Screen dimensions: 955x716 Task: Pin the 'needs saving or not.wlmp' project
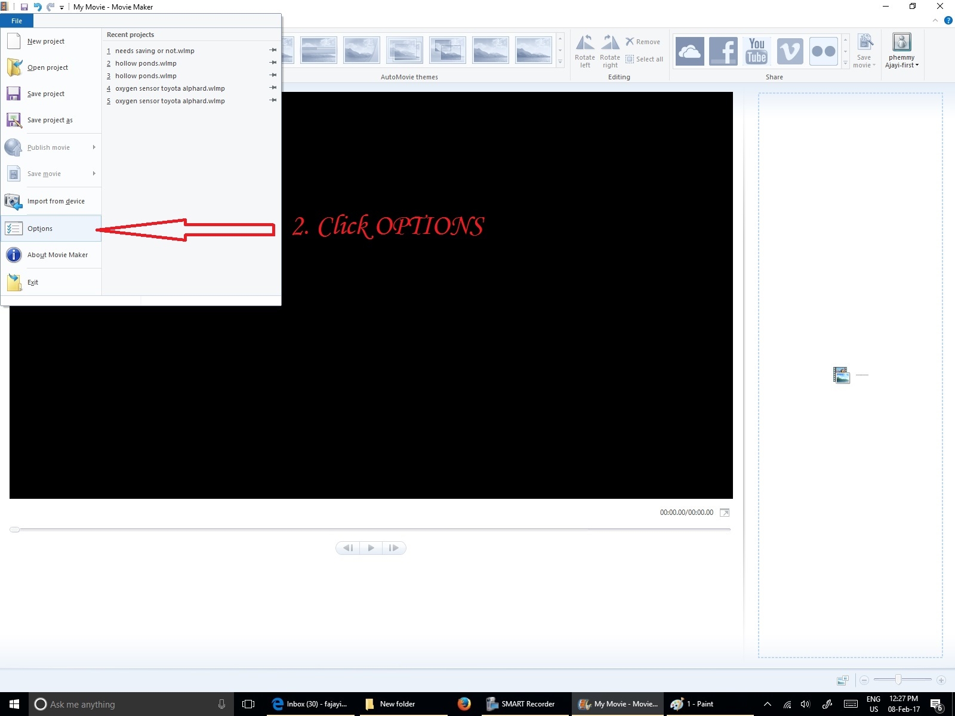(x=273, y=51)
